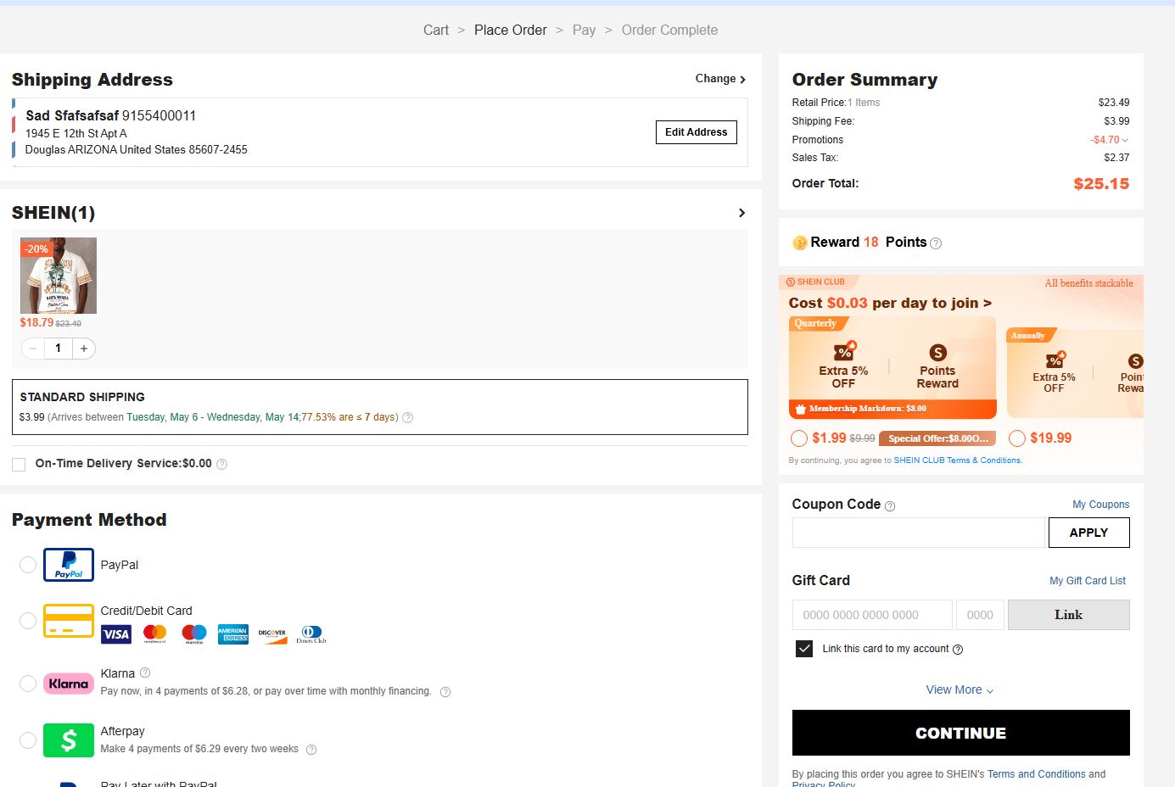1175x787 pixels.
Task: Click the PayPal logo icon
Action: point(69,565)
